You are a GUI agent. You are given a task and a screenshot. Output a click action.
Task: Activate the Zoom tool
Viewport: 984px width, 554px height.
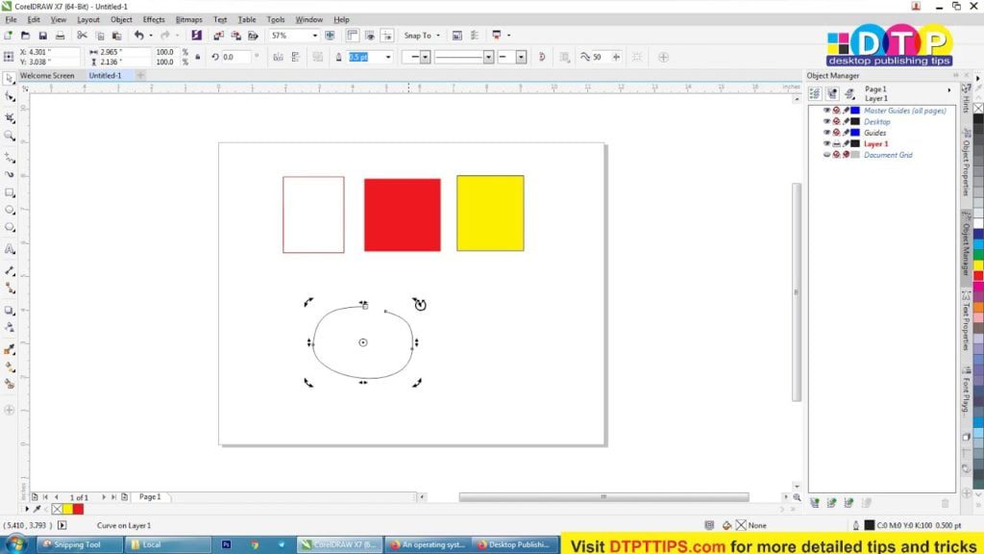[x=10, y=136]
